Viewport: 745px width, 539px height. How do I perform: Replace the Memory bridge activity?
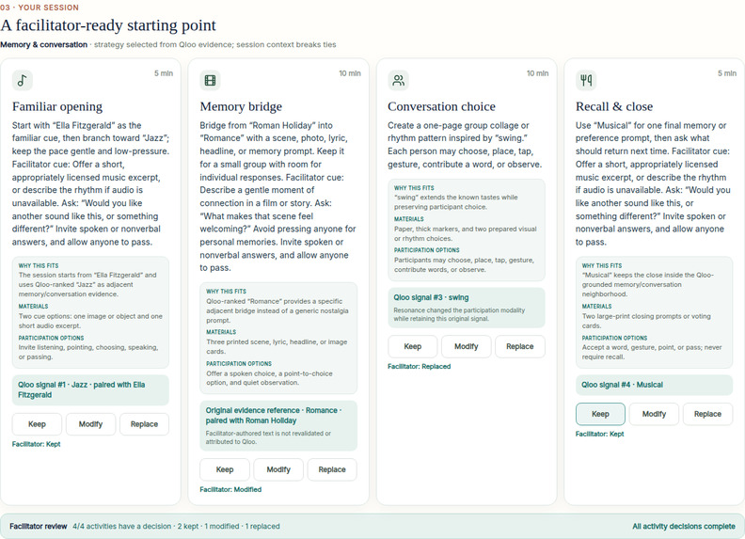(332, 469)
